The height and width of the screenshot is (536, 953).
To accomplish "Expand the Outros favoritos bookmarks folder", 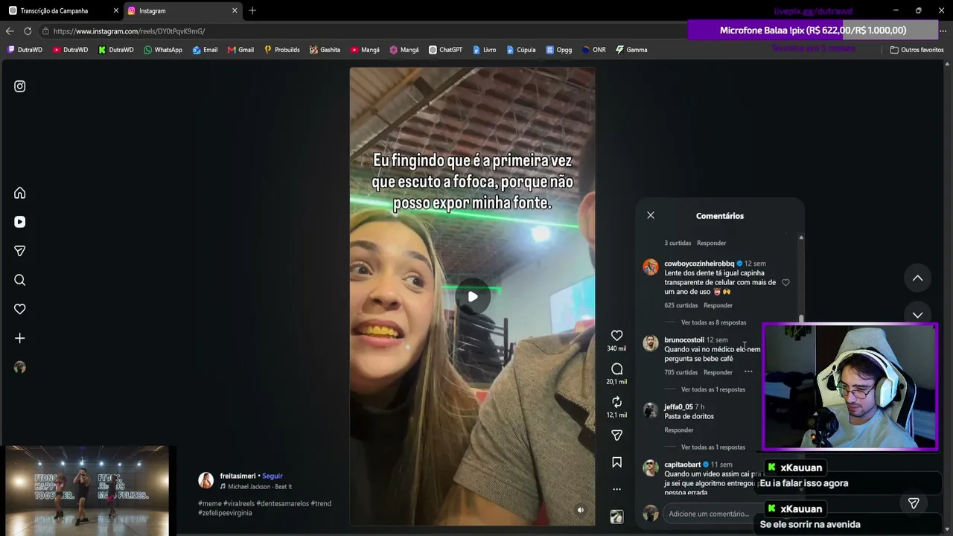I will point(917,50).
